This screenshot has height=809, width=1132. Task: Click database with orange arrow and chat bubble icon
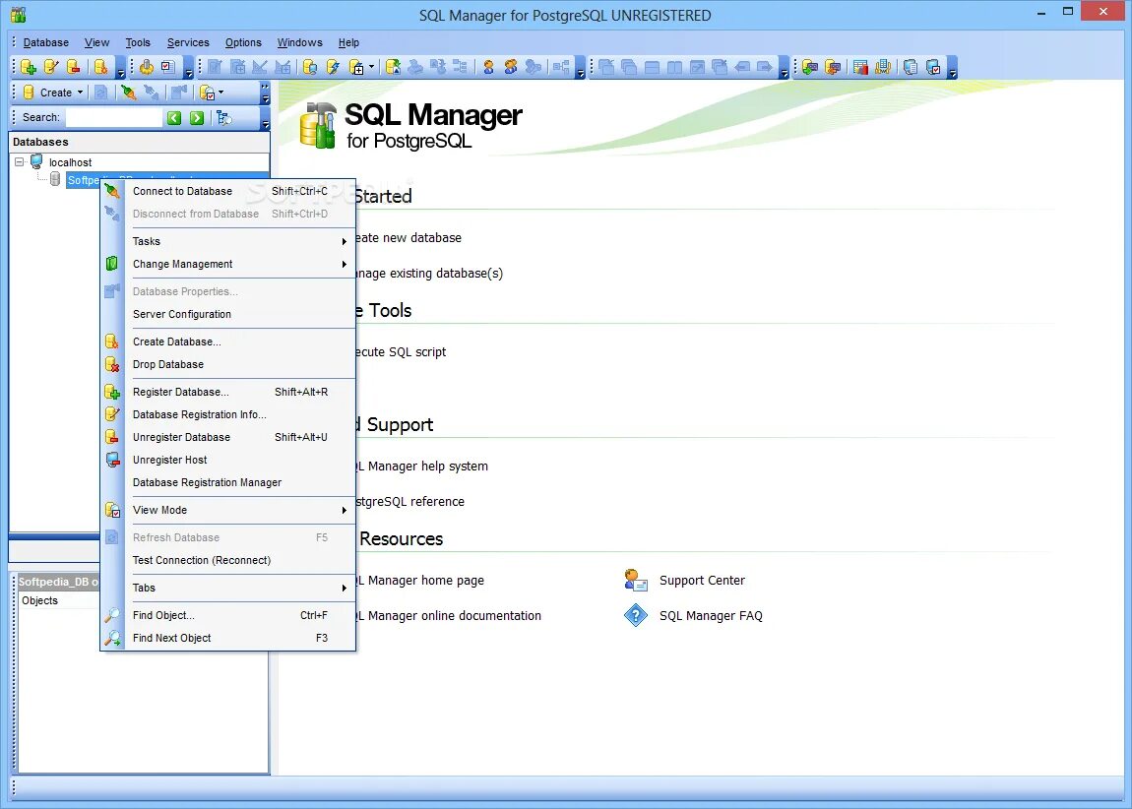click(833, 67)
